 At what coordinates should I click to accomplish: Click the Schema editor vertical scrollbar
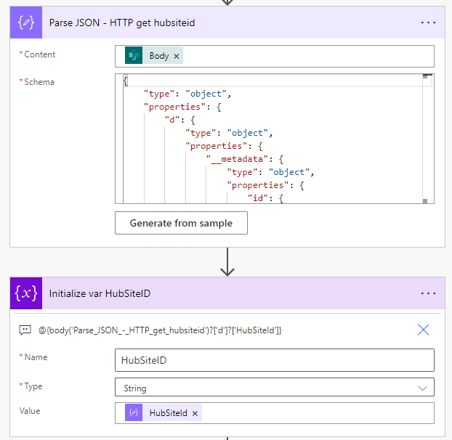(x=425, y=139)
